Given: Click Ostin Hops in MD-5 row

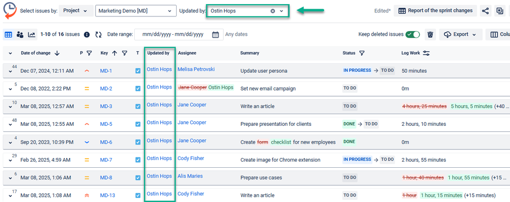Looking at the screenshot, I should point(159,123).
